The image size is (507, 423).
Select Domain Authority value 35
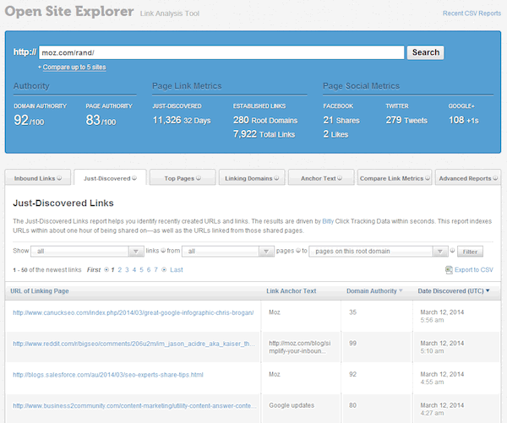[x=352, y=312]
